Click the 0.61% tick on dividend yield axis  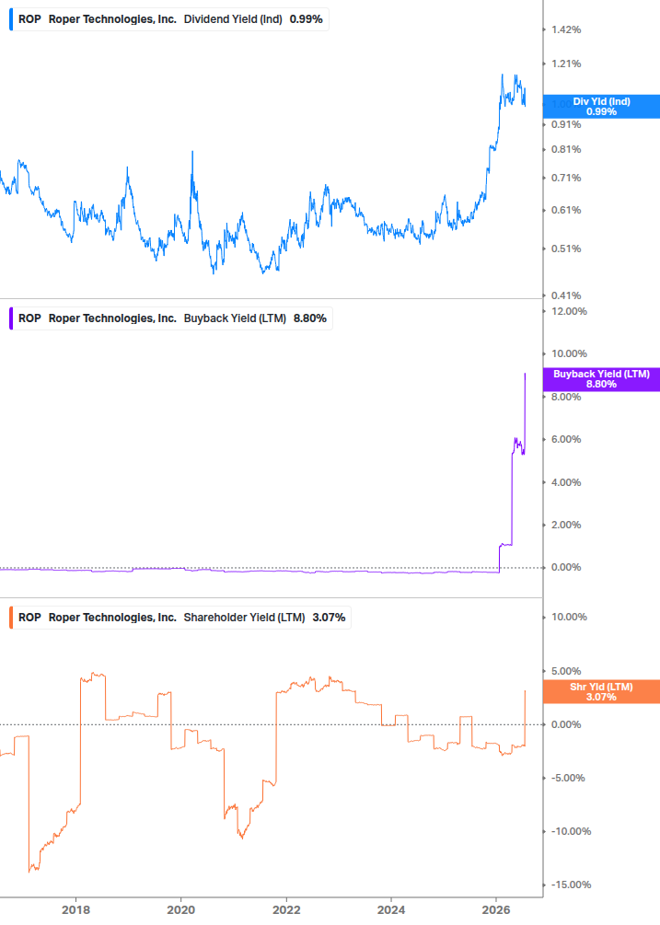(x=566, y=210)
